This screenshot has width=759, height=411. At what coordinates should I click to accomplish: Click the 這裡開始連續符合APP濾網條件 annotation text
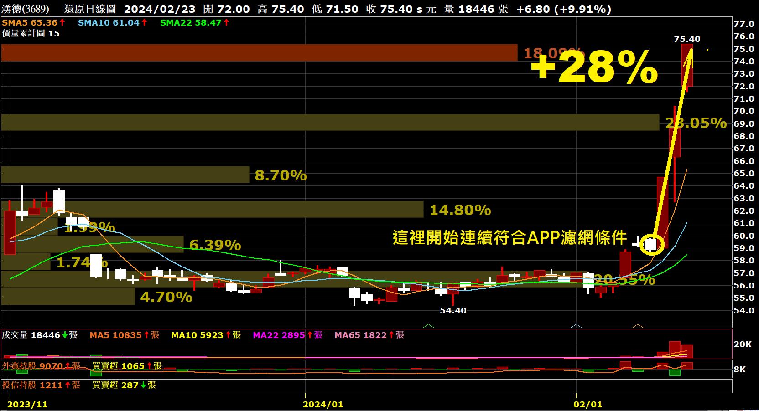click(x=509, y=237)
